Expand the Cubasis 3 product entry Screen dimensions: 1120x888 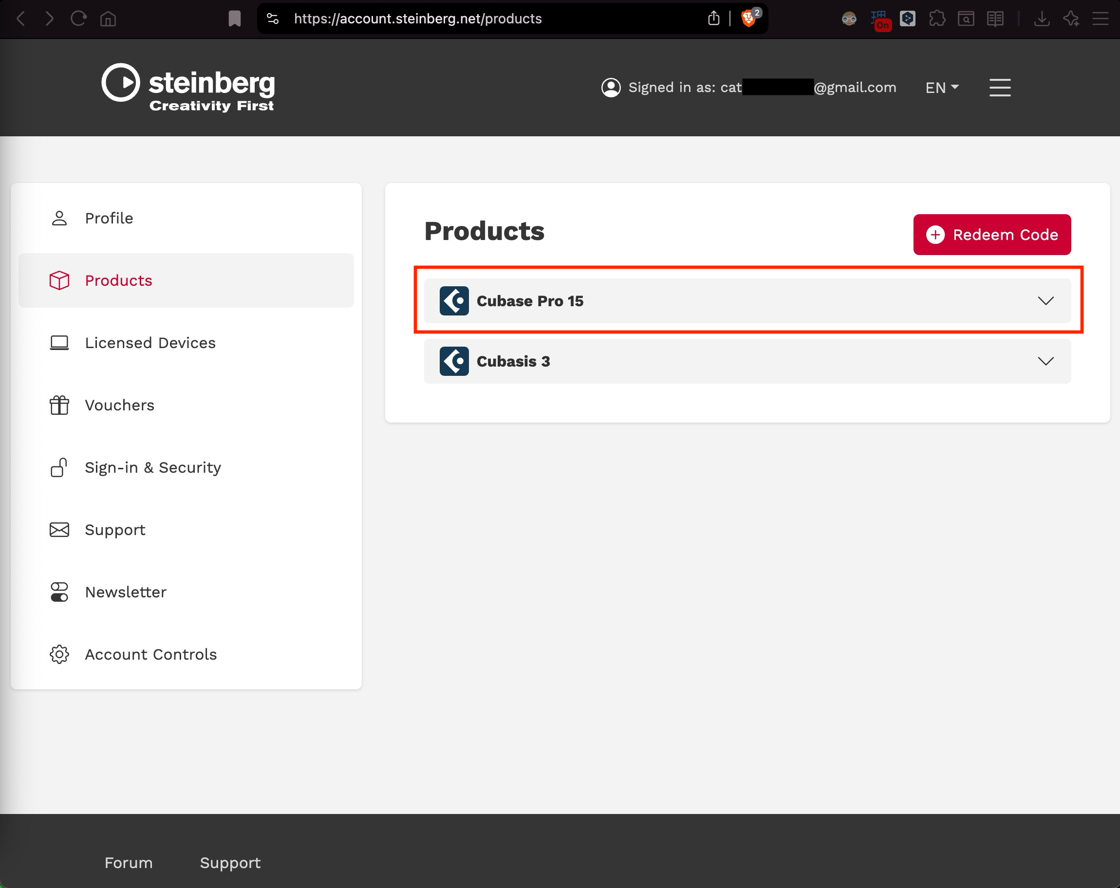pos(1046,361)
